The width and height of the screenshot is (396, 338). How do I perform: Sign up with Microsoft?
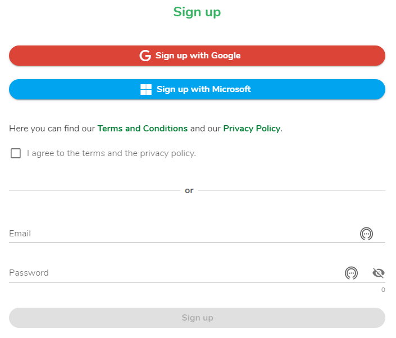tap(197, 89)
